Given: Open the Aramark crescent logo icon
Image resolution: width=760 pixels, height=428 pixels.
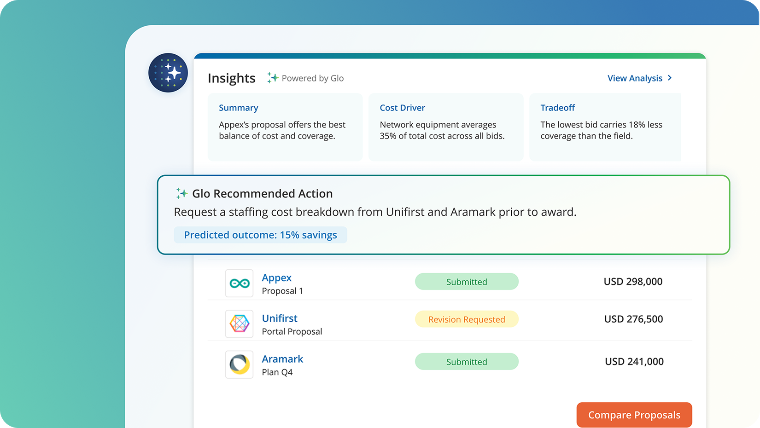Looking at the screenshot, I should (240, 364).
